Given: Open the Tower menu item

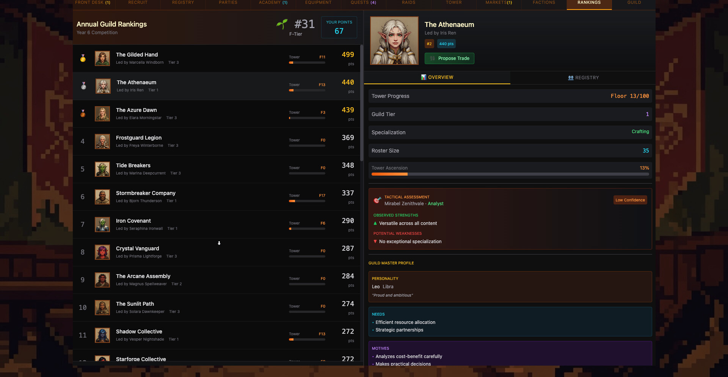Looking at the screenshot, I should click(454, 3).
